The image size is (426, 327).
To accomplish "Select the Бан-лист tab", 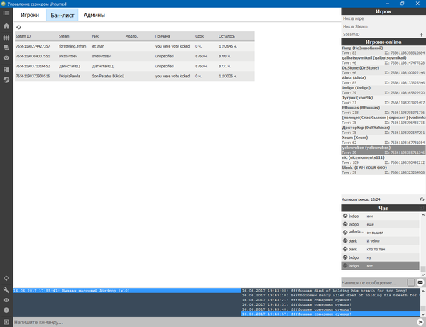I will point(62,14).
